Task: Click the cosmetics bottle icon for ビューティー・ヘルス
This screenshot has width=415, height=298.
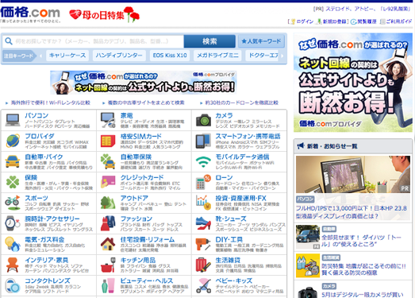Action: click(x=108, y=285)
